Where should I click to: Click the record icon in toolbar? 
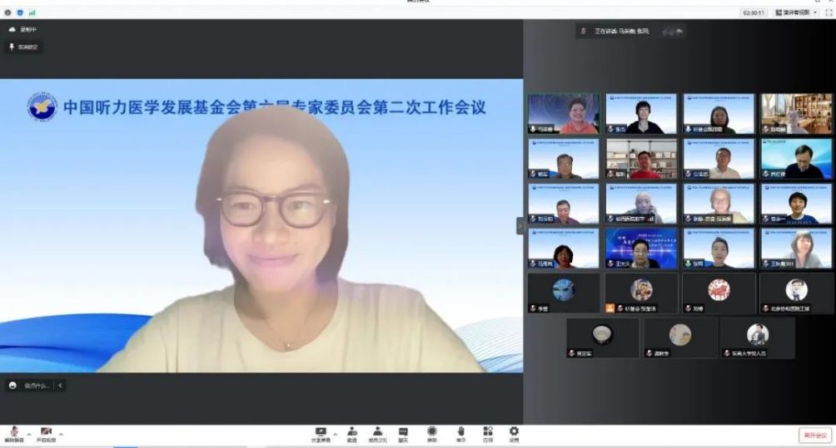tap(431, 431)
